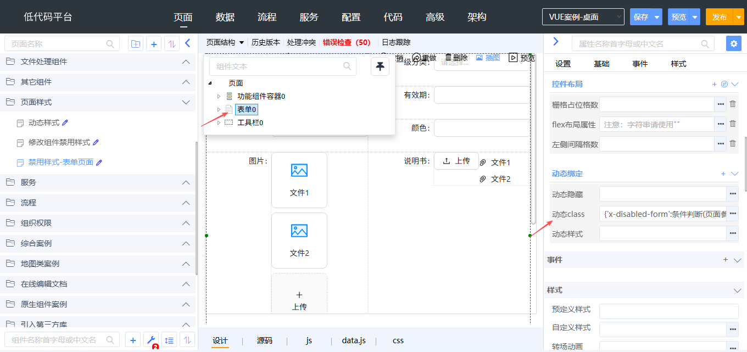Collapse the 页面样式 folder group

pyautogui.click(x=186, y=102)
